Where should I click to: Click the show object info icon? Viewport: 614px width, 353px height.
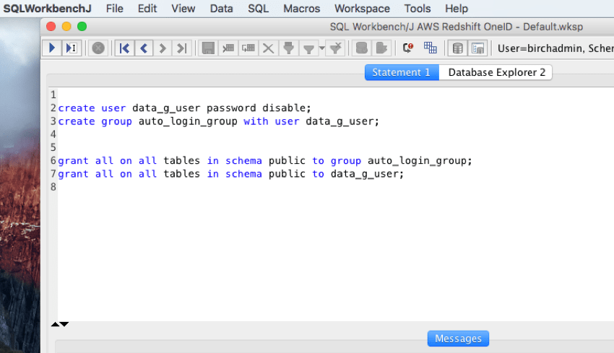(x=477, y=48)
